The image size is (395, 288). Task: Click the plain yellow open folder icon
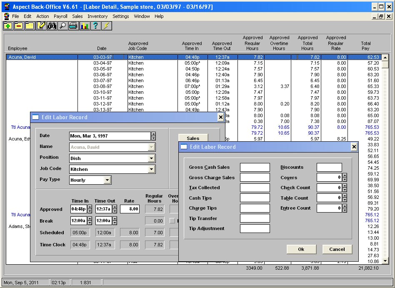(x=30, y=26)
